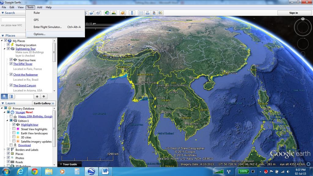This screenshot has height=176, width=313.
Task: Open Microsoft Word from the taskbar
Action: (105, 171)
